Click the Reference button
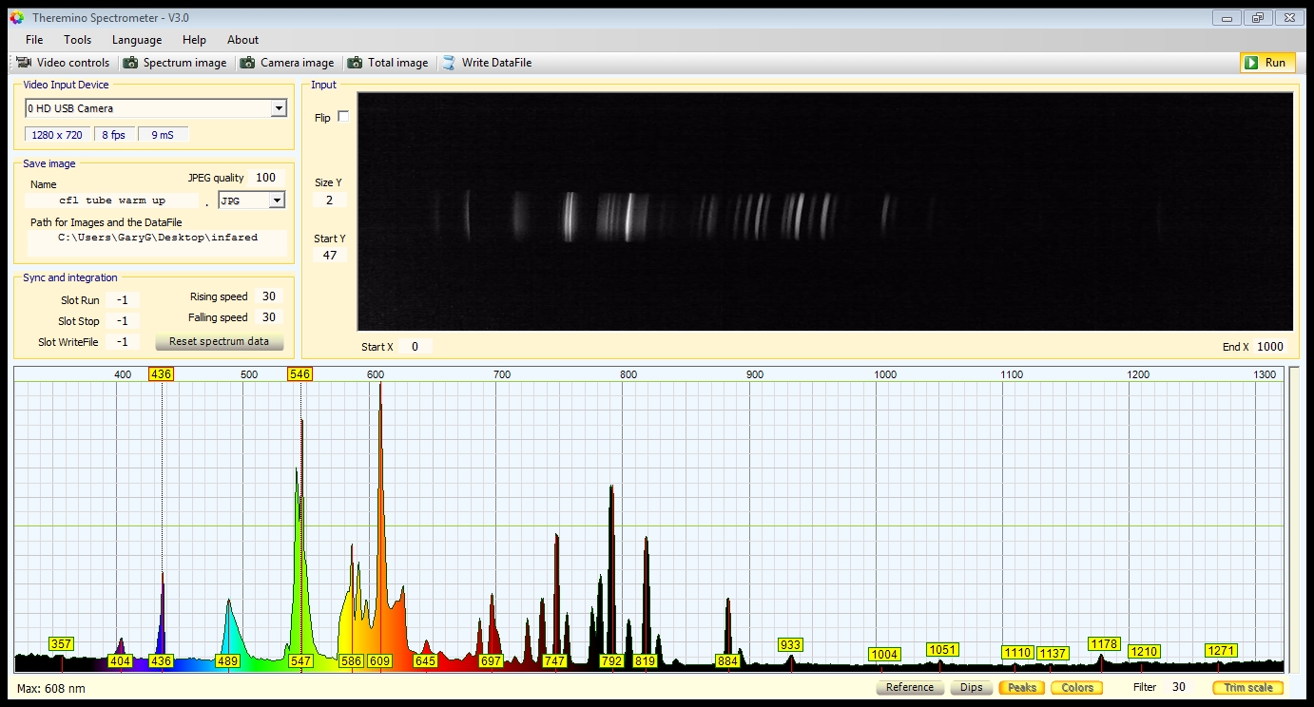 [x=909, y=687]
